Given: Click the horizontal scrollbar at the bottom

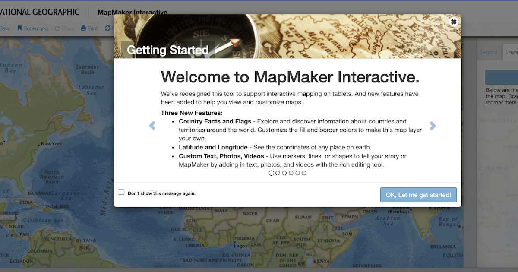Looking at the screenshot, I should click(259, 270).
